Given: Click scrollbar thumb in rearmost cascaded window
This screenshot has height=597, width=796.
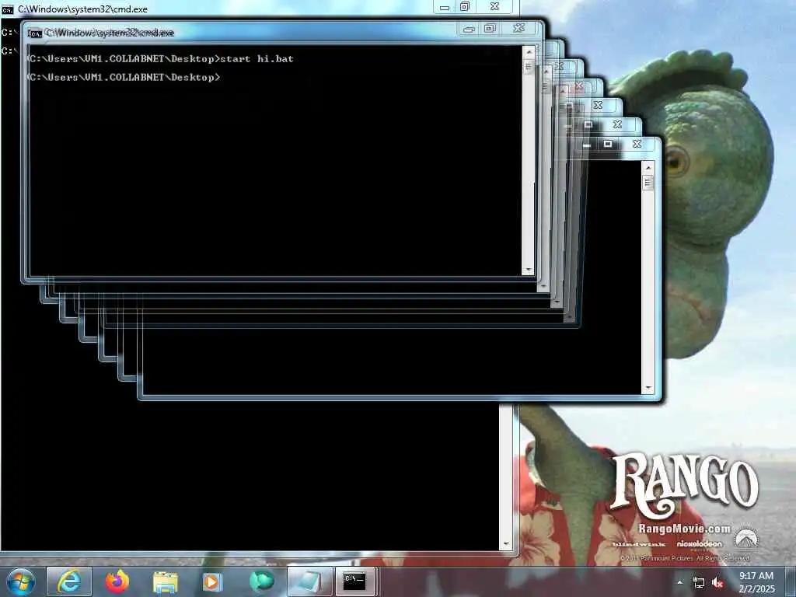Looking at the screenshot, I should pyautogui.click(x=648, y=182).
